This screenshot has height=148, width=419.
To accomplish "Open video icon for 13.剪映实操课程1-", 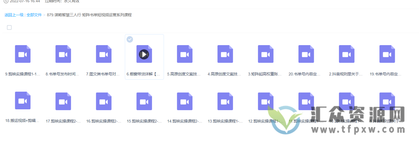I will point(225,101).
